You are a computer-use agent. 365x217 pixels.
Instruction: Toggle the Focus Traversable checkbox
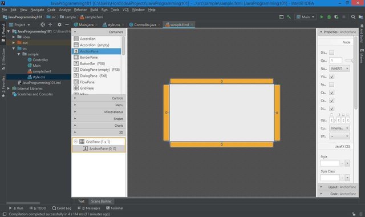click(332, 85)
